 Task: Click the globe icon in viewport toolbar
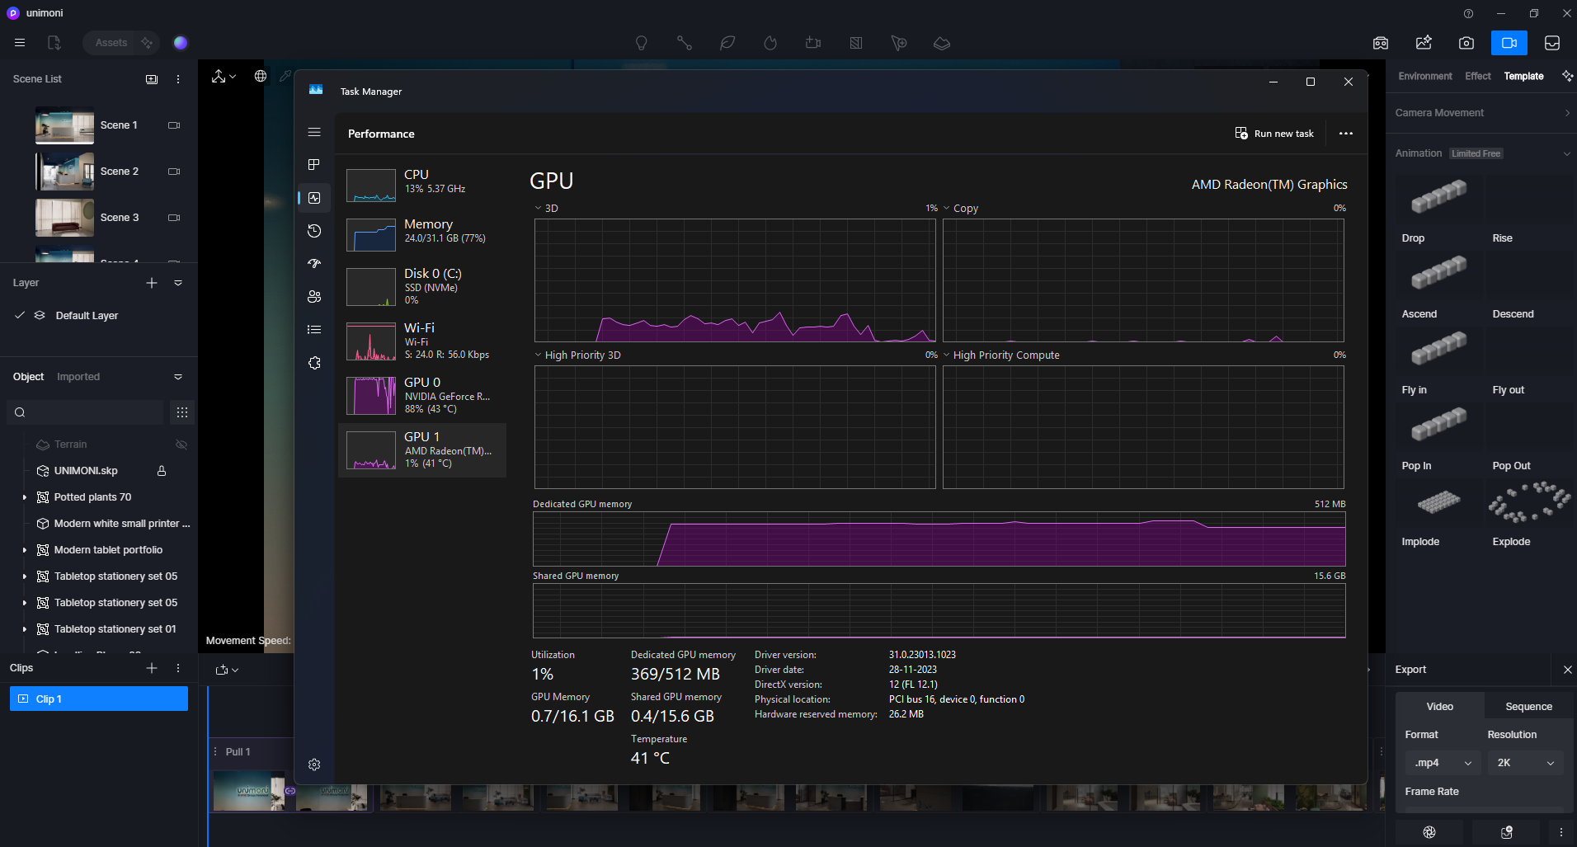point(261,76)
